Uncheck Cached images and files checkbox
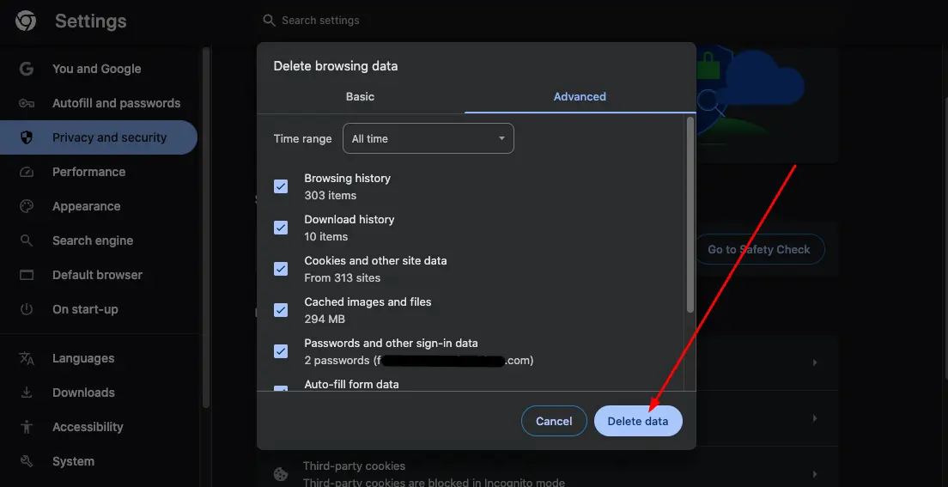948x487 pixels. pyautogui.click(x=281, y=310)
